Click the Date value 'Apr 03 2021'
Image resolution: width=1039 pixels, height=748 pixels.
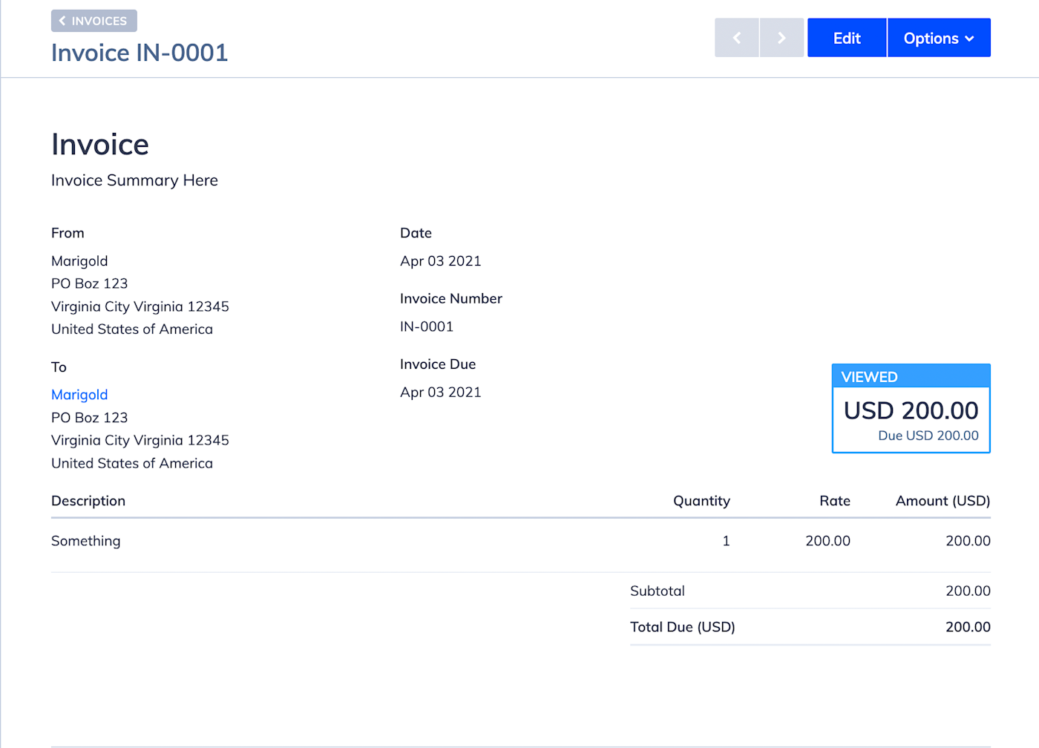[441, 261]
